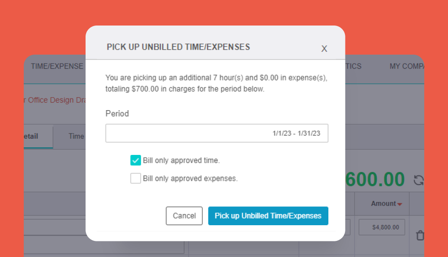Viewport: 448px width, 257px height.
Task: Click the $4,800.00 amount field
Action: point(382,227)
